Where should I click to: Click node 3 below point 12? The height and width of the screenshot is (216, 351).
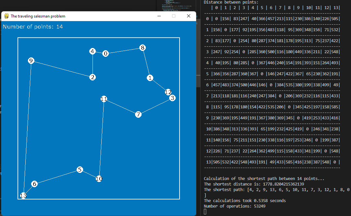172,98
